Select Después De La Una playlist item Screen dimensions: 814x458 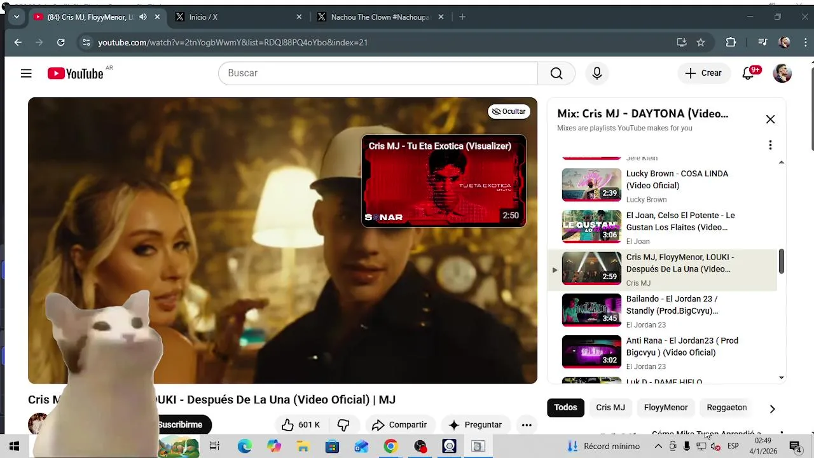(x=662, y=269)
